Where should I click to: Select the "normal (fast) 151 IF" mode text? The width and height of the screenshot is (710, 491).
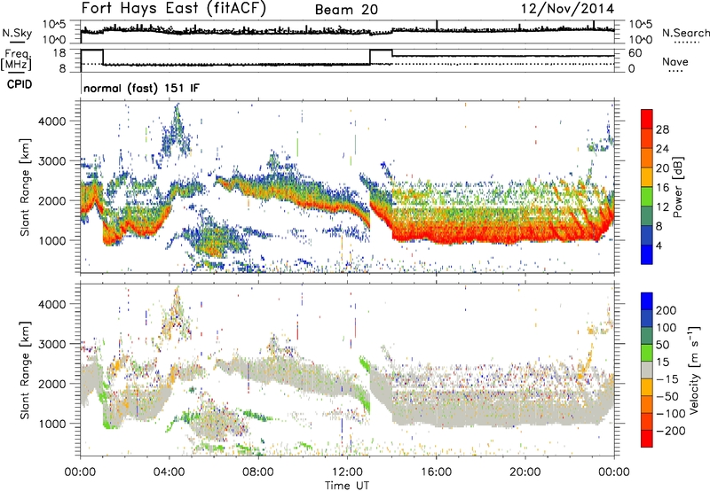pyautogui.click(x=141, y=88)
